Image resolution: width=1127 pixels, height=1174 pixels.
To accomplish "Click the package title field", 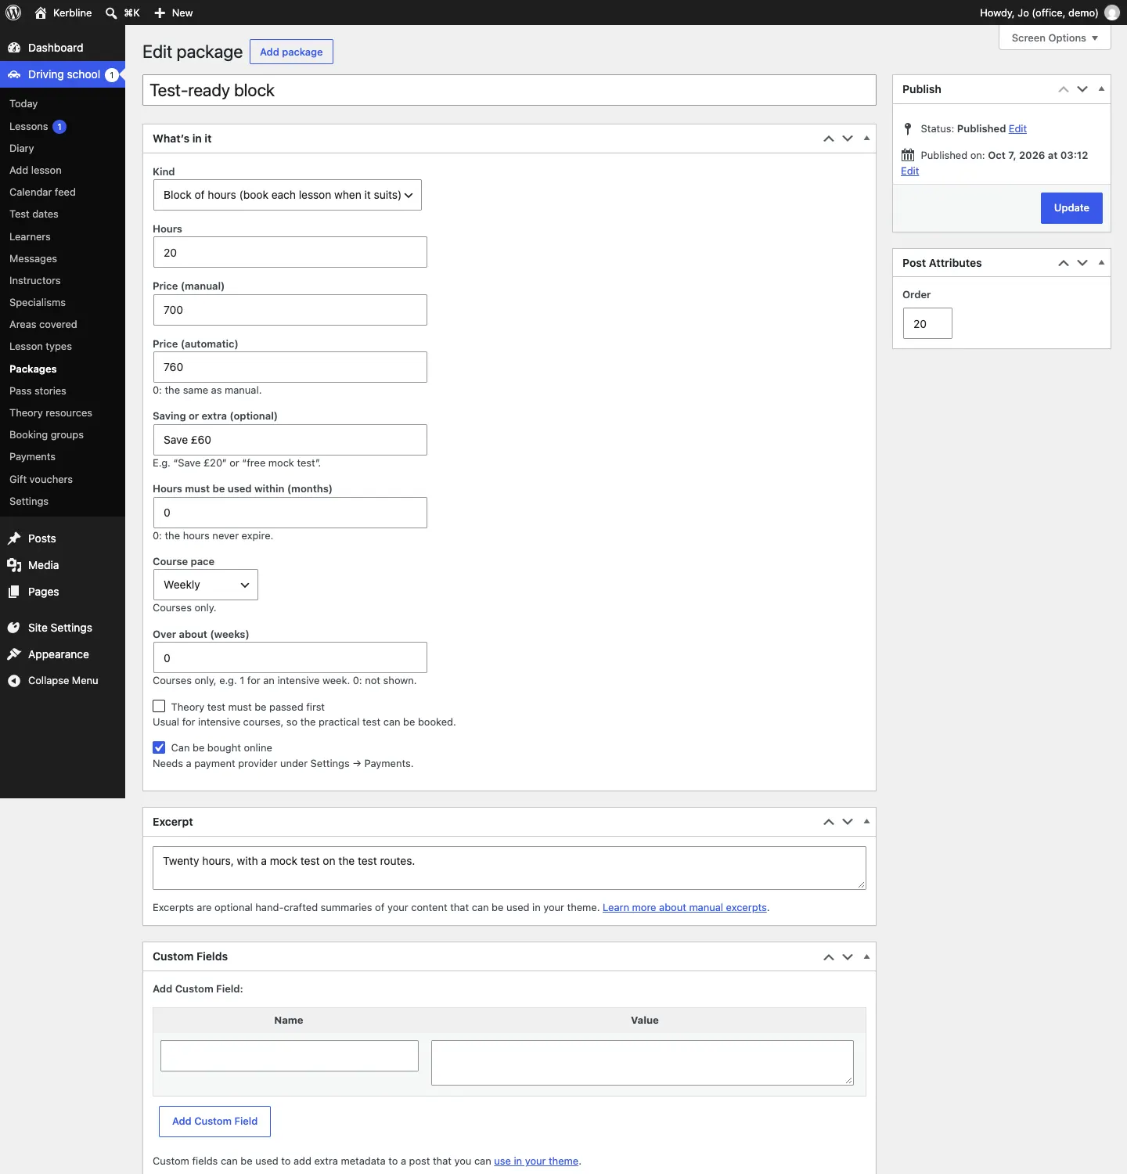I will (509, 90).
